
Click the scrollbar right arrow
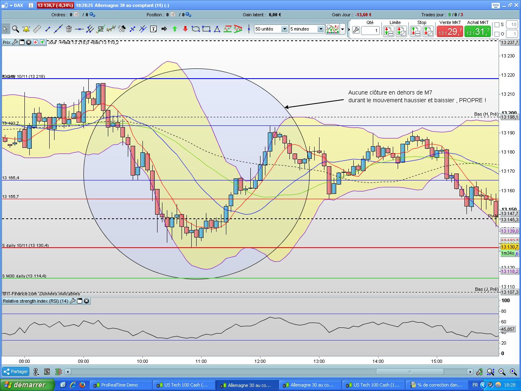[470, 371]
